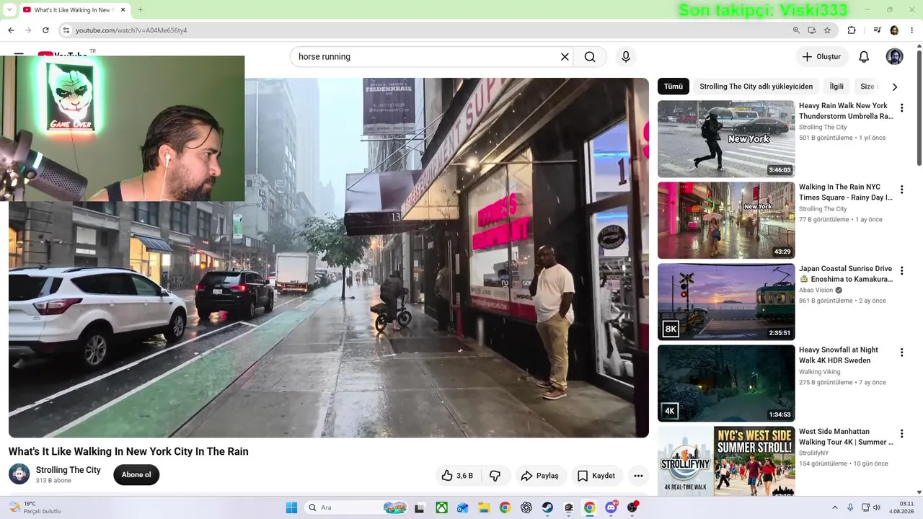Open OBS Studio from the taskbar

[632, 507]
